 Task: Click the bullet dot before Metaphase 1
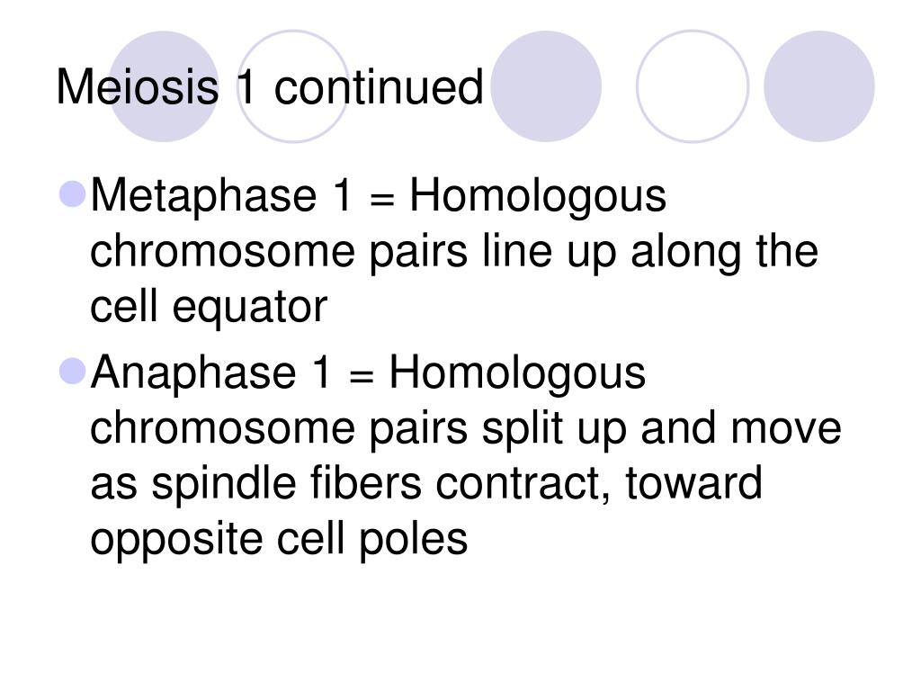[73, 194]
